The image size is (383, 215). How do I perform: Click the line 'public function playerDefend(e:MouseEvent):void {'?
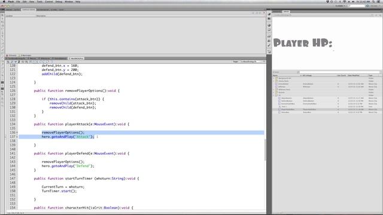[81, 153]
